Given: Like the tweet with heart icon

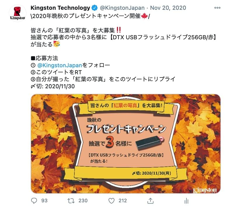Looking at the screenshot, I should [x=111, y=201].
